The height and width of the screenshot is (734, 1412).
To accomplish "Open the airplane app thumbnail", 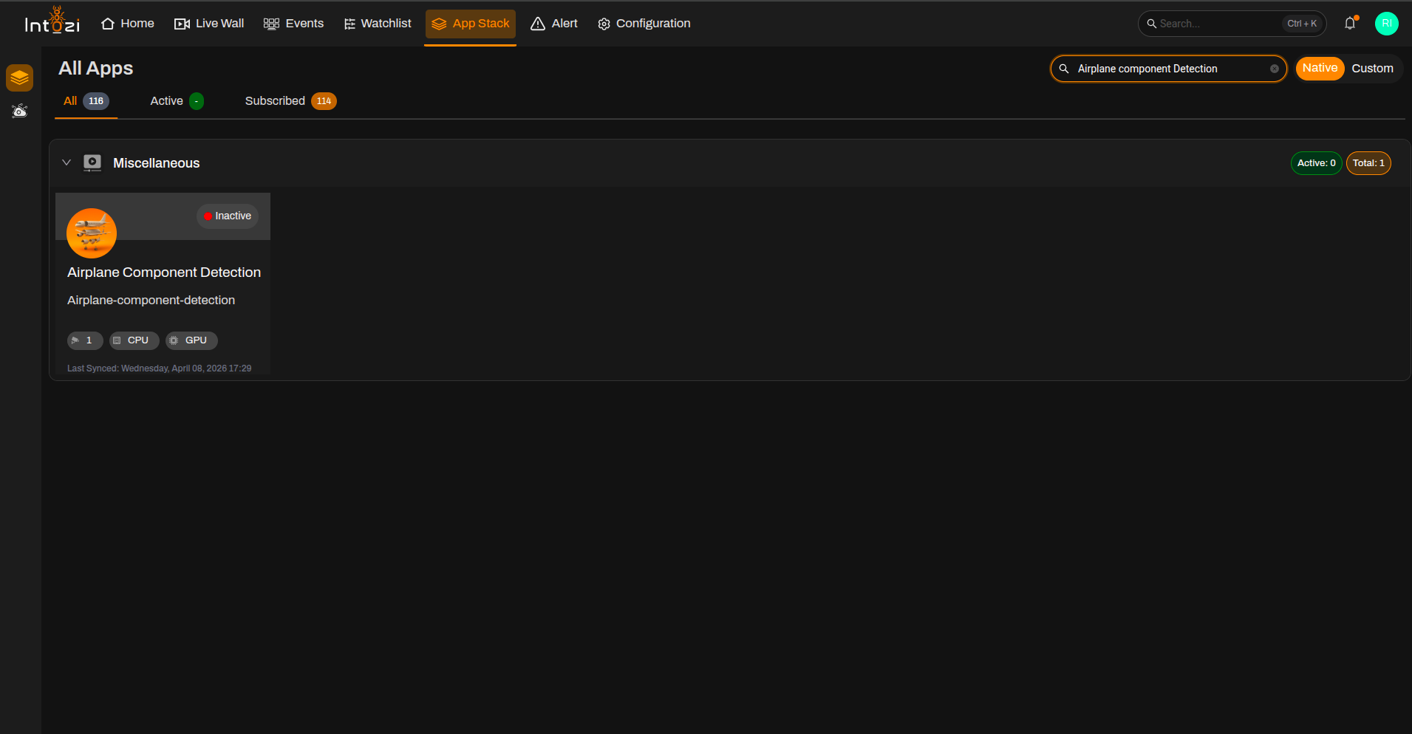I will (x=92, y=233).
